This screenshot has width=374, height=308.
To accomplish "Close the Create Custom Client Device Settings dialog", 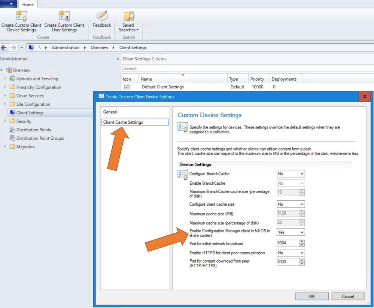I will click(365, 96).
